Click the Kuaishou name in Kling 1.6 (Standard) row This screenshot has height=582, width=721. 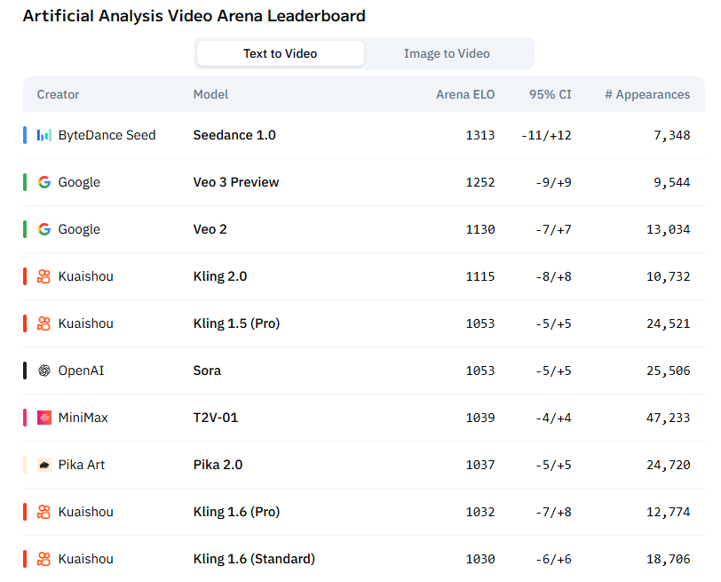pyautogui.click(x=85, y=559)
